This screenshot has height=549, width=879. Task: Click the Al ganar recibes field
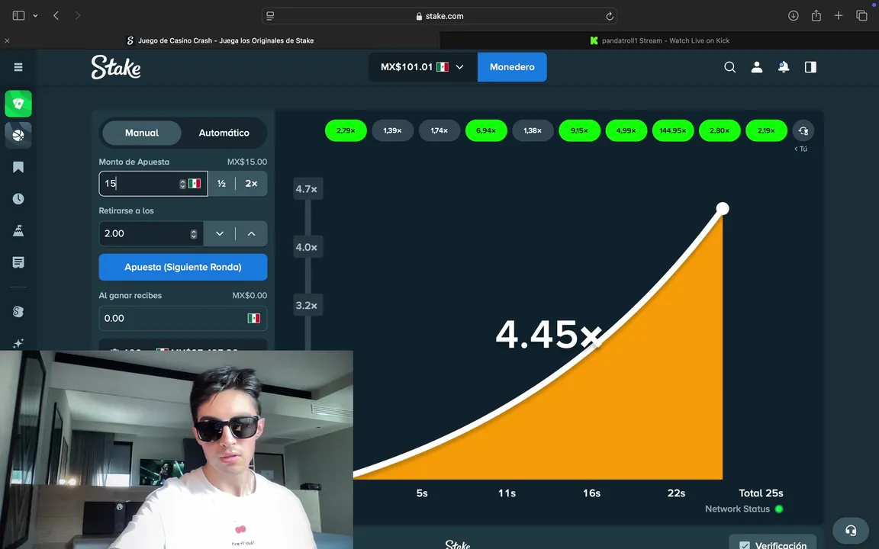click(183, 318)
